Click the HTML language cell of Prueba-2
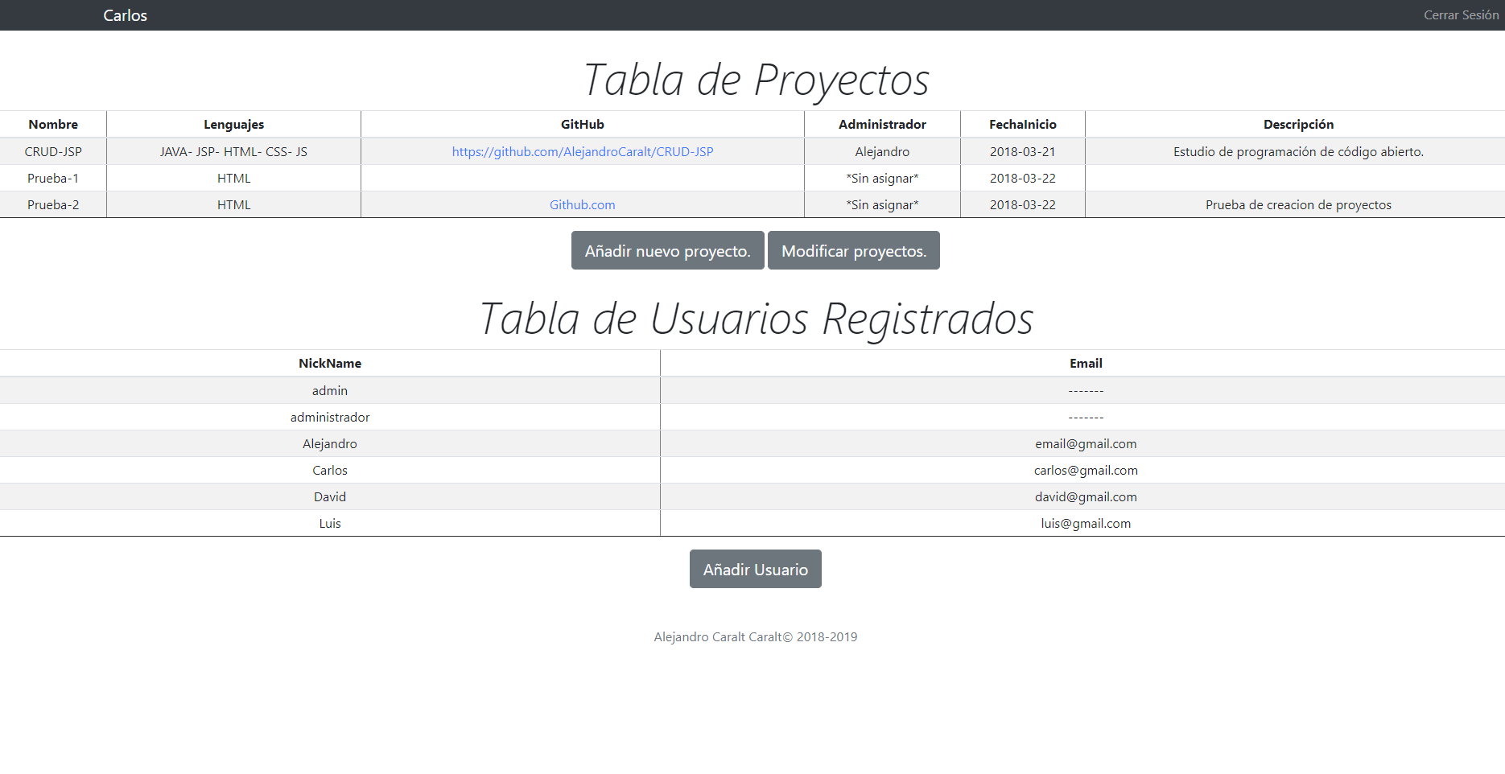Screen dimensions: 1505x774 233,204
